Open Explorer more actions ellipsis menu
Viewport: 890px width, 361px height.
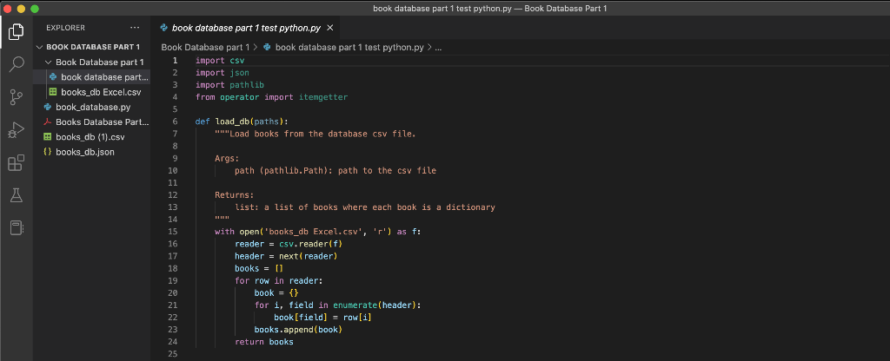[x=135, y=28]
